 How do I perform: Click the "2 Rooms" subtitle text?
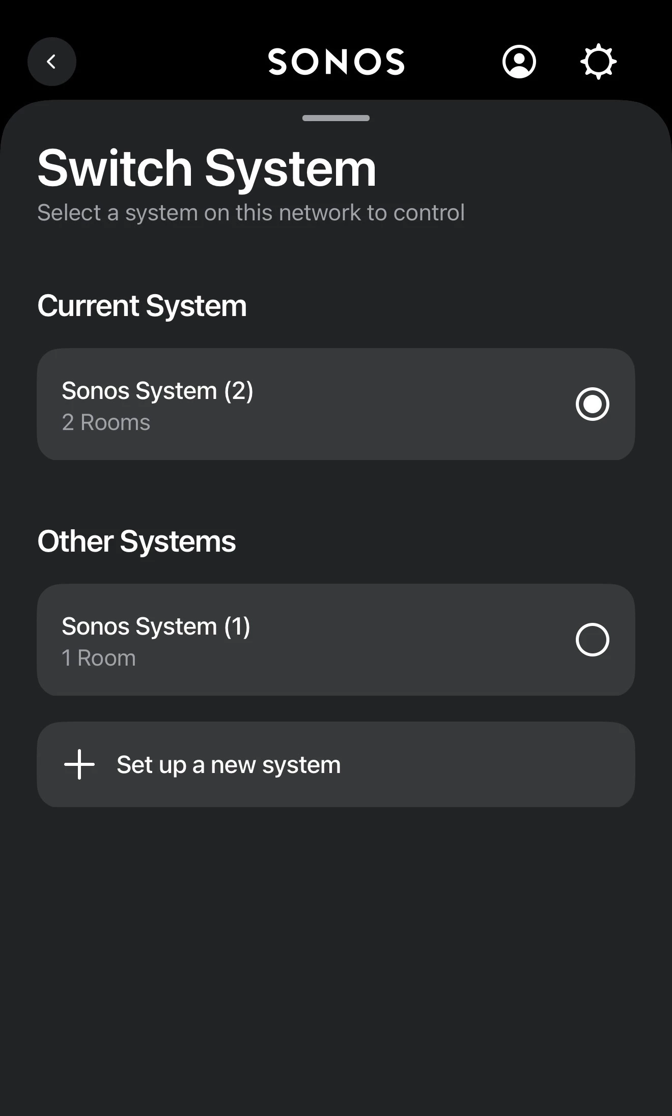point(106,422)
